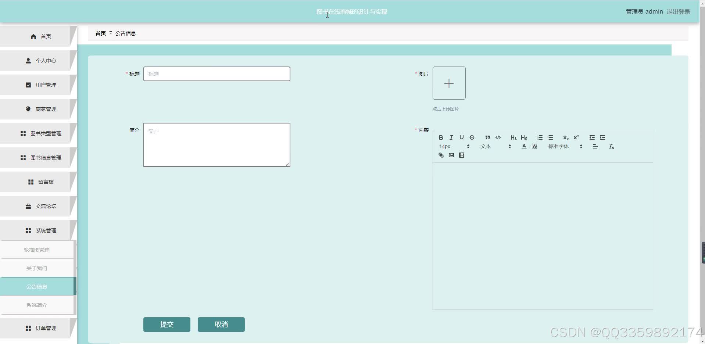The height and width of the screenshot is (344, 705).
Task: Click 退出登录 to log out
Action: (x=679, y=12)
